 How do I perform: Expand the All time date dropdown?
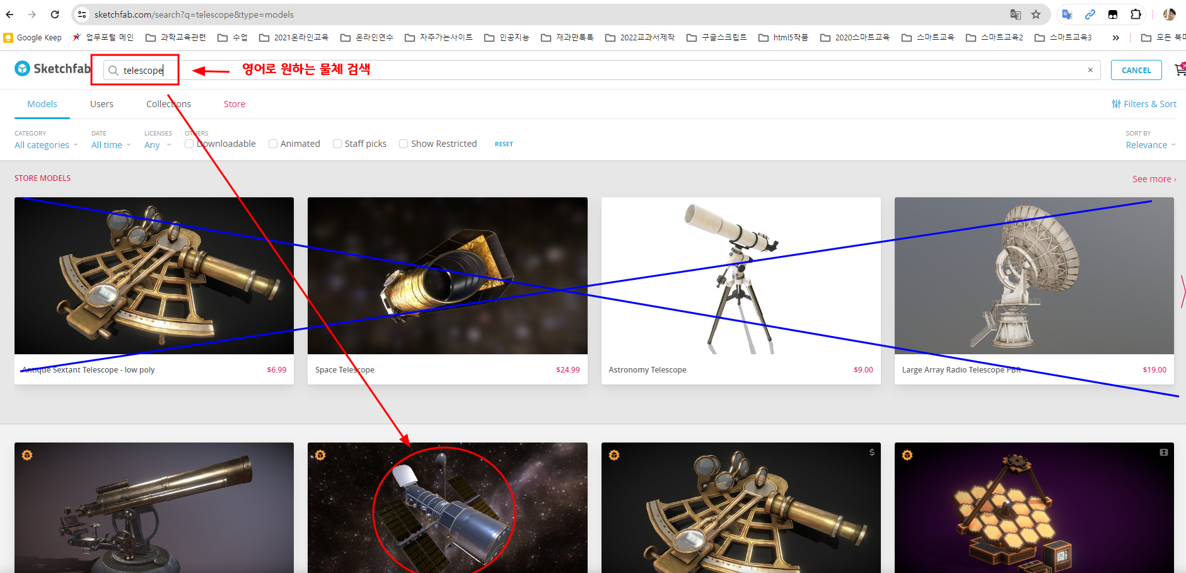click(x=111, y=145)
